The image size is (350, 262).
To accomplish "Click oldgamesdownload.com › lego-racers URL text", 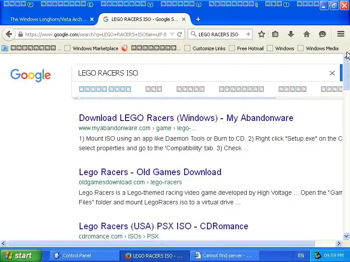I will 130,182.
